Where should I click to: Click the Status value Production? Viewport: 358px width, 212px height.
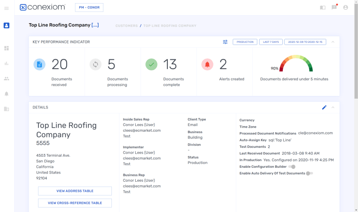197,162
